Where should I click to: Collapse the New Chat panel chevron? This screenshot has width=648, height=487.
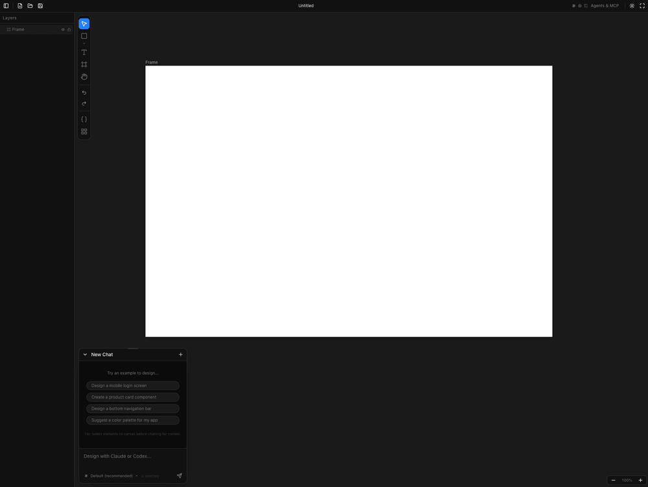(85, 354)
